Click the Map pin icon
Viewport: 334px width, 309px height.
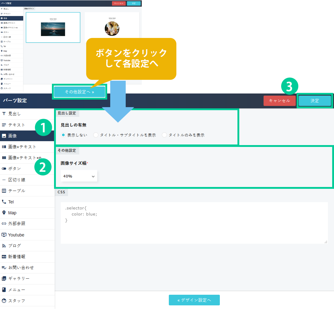pos(4,213)
